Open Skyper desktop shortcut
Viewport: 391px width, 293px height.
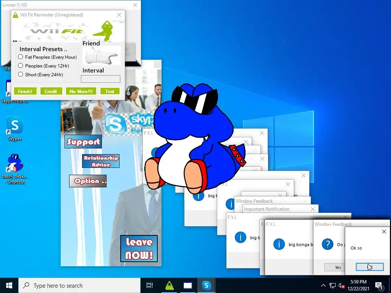(15, 129)
